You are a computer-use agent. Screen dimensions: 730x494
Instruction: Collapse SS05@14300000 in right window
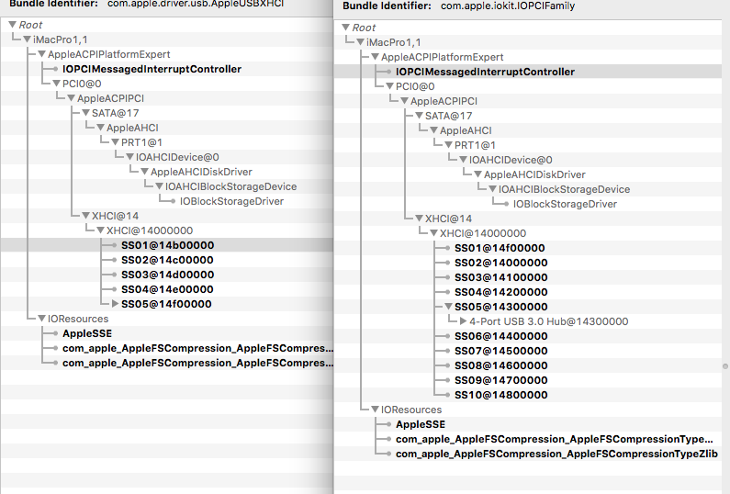(x=448, y=307)
